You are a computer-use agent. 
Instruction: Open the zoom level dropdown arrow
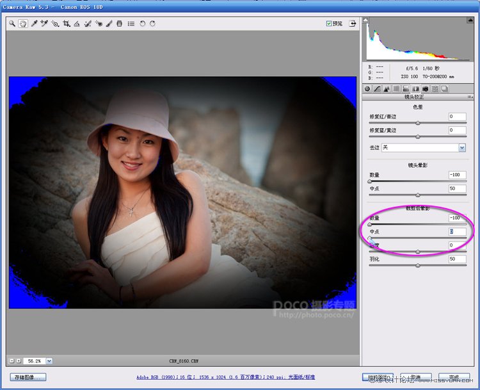pyautogui.click(x=49, y=361)
